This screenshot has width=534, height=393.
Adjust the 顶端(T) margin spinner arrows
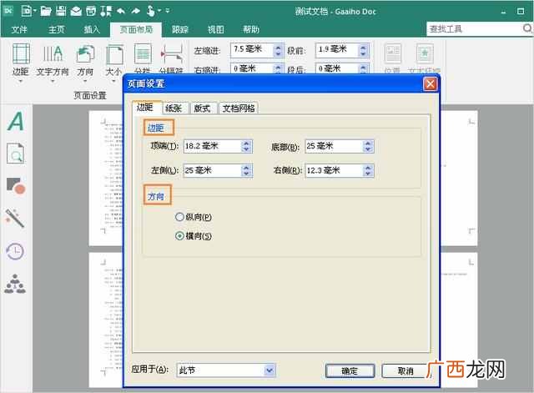(246, 146)
